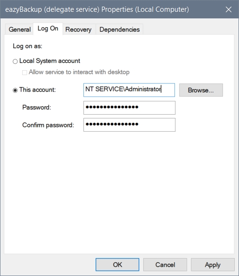The image size is (239, 276).
Task: Select the Local System account radio button
Action: [15, 61]
